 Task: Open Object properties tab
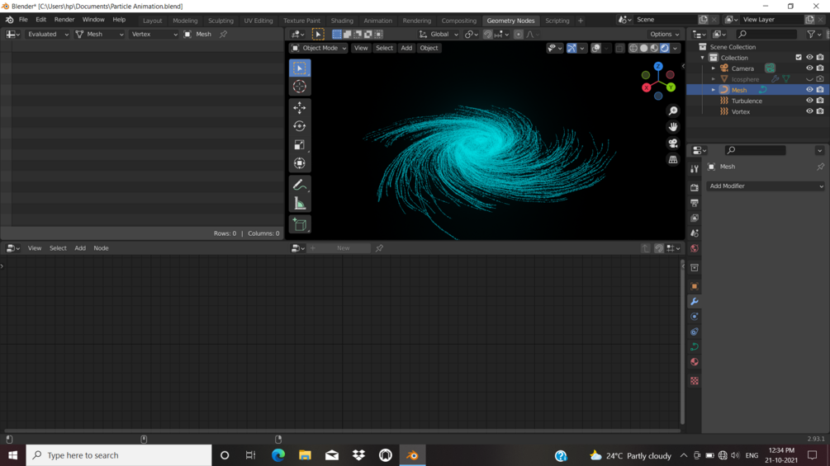point(695,286)
